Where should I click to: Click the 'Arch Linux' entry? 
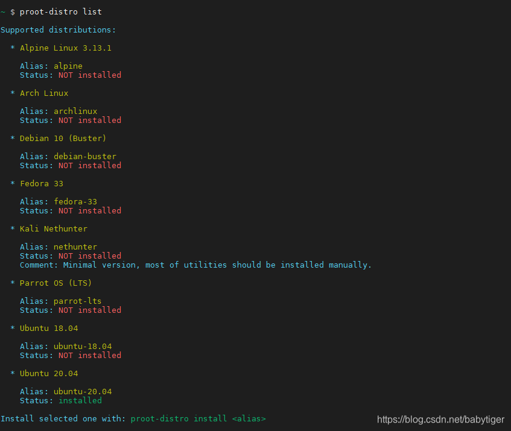[x=44, y=93]
